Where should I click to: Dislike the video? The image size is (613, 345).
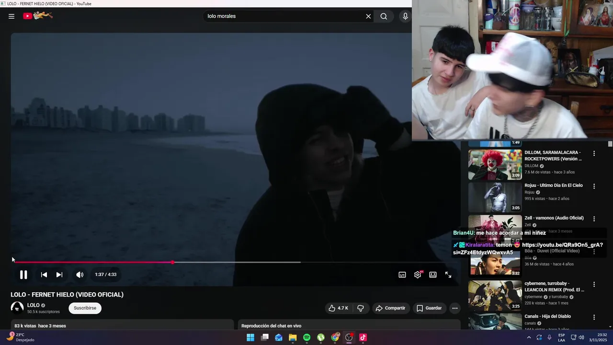[361, 308]
